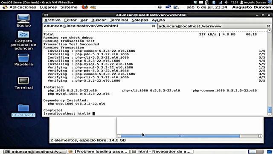Click the host clock showing 12:59
This screenshot has height=154, width=273.
coord(234,2)
